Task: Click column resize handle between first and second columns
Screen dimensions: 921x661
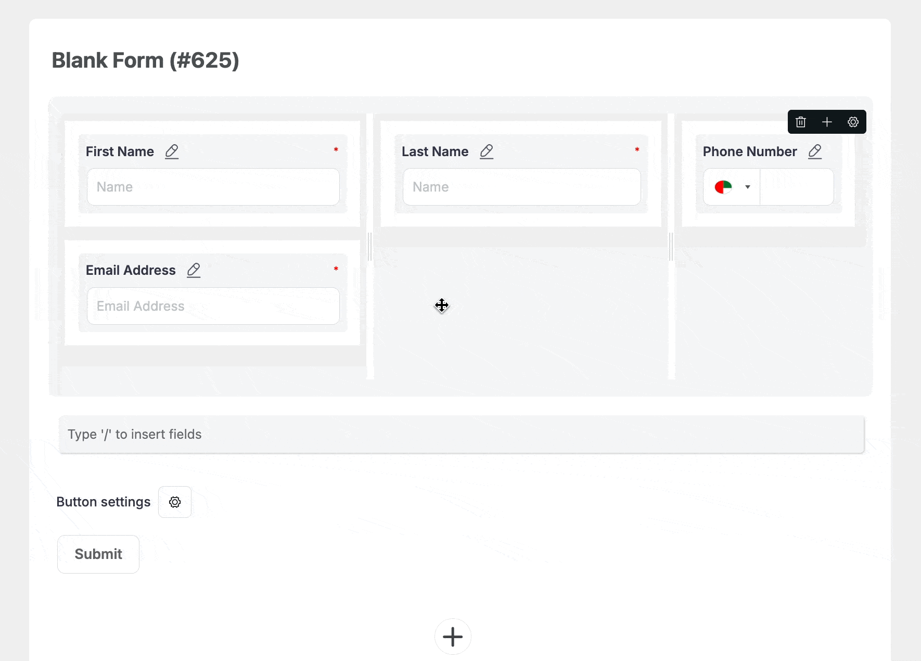Action: click(x=370, y=246)
